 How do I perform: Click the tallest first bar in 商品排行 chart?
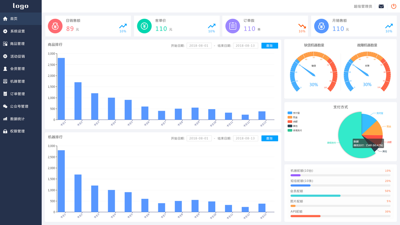tap(61, 89)
